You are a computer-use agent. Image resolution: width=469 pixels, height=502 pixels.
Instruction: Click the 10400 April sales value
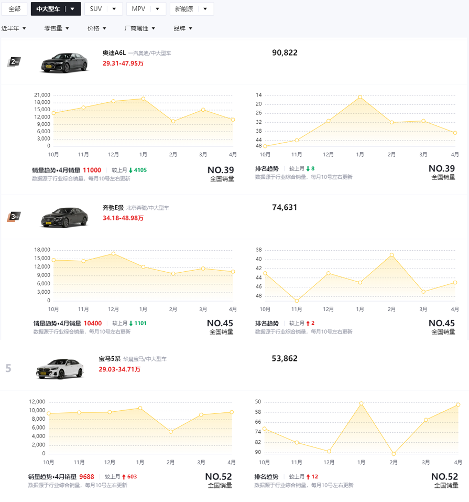tap(93, 323)
